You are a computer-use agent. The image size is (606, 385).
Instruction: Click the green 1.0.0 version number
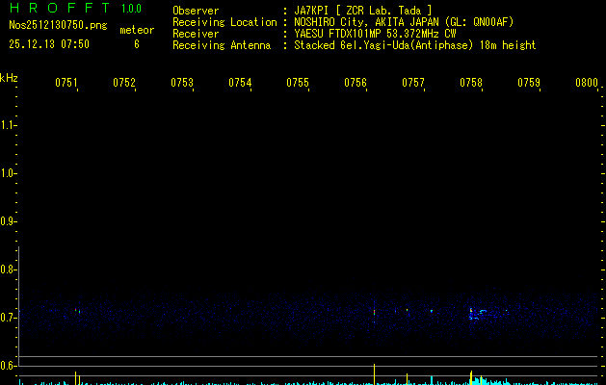131,9
